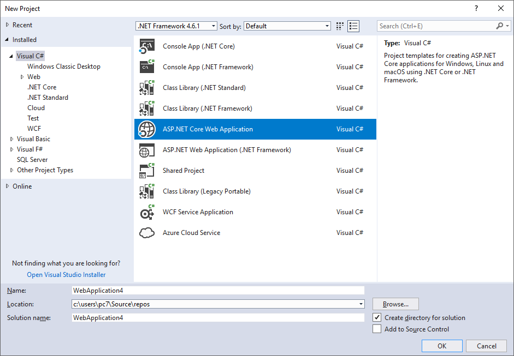Select Console App (.NET Framework) template name

pyautogui.click(x=208, y=67)
